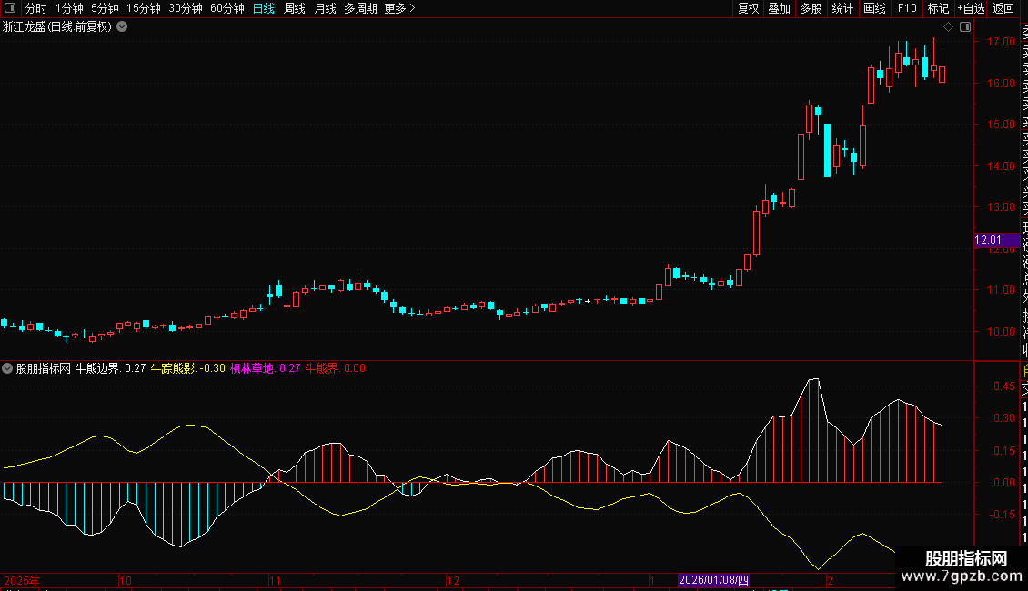Click the month 12 marker on time axis
This screenshot has height=591, width=1028.
pos(453,580)
